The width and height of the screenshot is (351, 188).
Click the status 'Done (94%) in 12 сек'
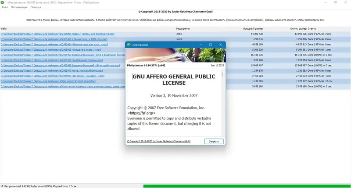coord(320,81)
